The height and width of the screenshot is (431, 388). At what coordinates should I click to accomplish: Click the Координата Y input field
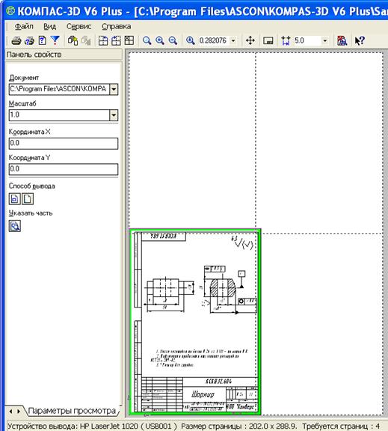64,169
